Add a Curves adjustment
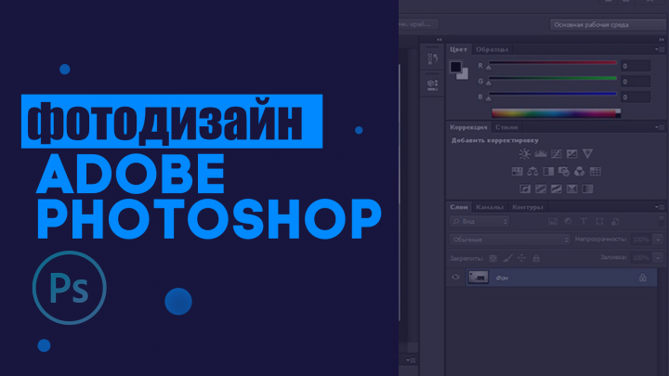The height and width of the screenshot is (376, 669). [x=557, y=153]
